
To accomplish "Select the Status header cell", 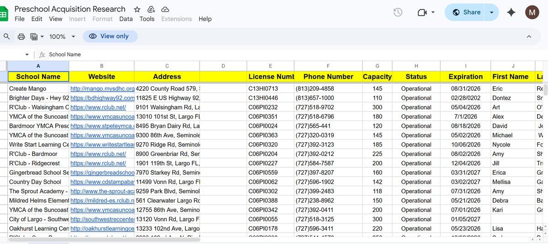I will [416, 77].
